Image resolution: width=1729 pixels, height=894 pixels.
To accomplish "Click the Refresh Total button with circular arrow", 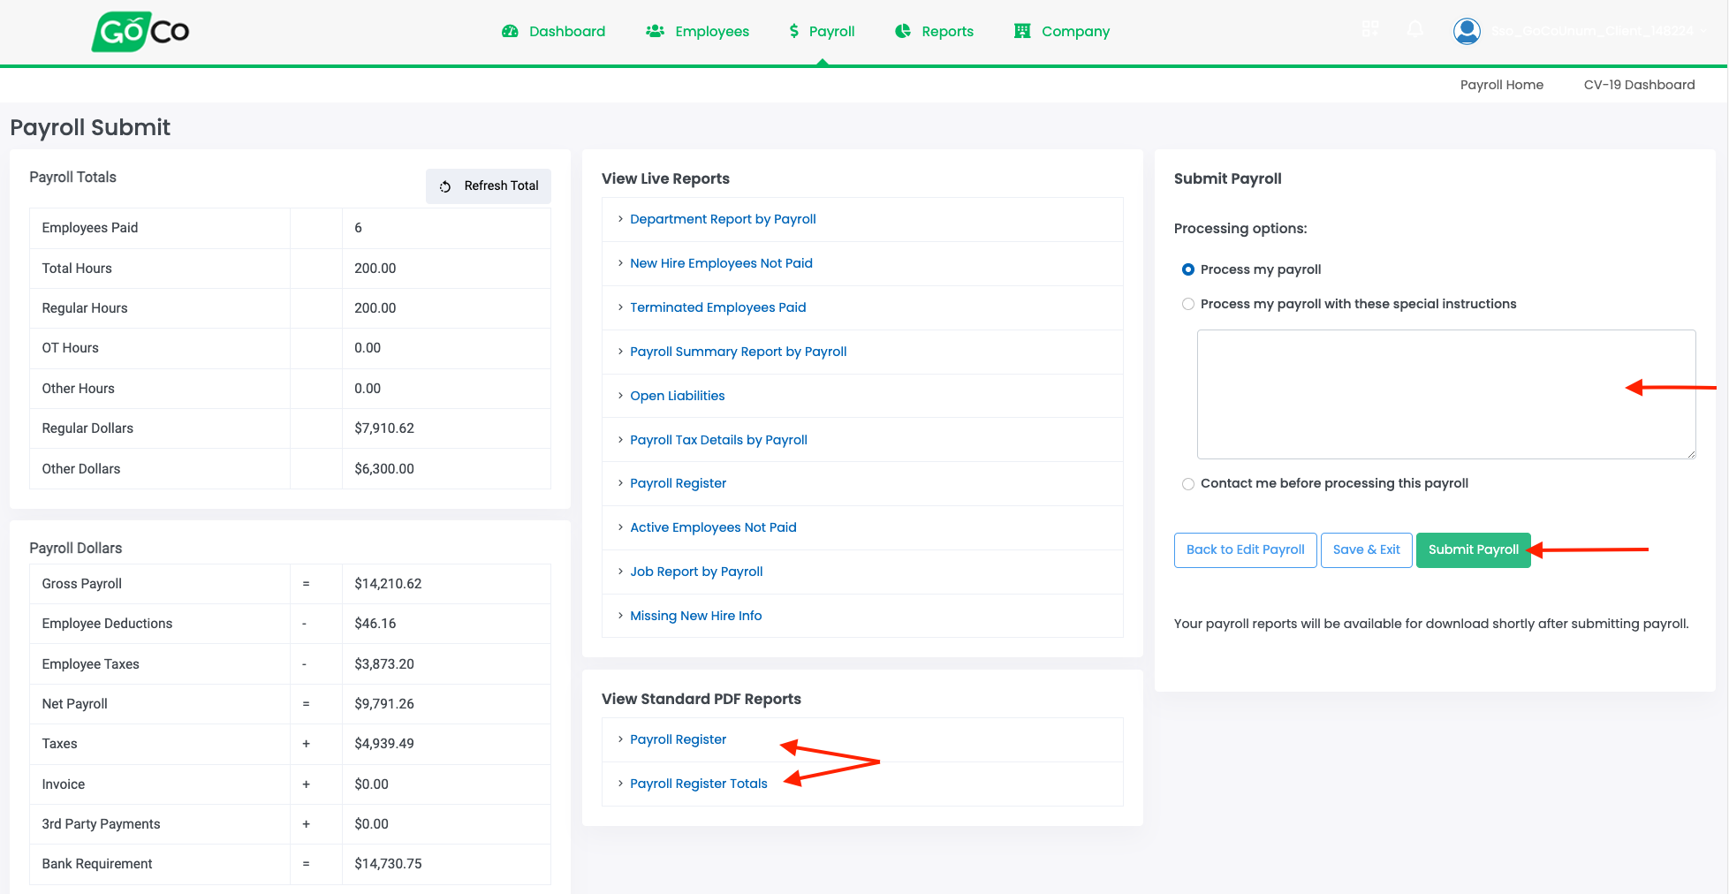I will pyautogui.click(x=488, y=186).
